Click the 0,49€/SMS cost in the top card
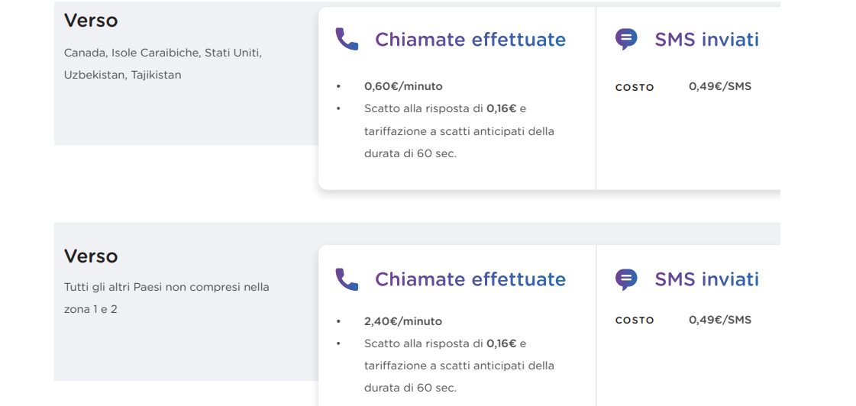Viewport: 856px width, 406px height. pos(720,86)
